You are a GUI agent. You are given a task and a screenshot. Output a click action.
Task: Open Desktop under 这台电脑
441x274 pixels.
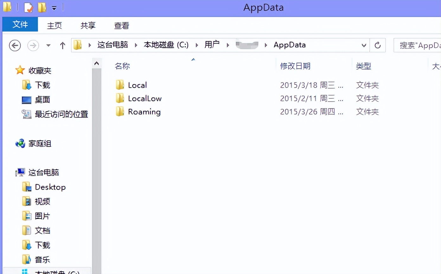[50, 187]
